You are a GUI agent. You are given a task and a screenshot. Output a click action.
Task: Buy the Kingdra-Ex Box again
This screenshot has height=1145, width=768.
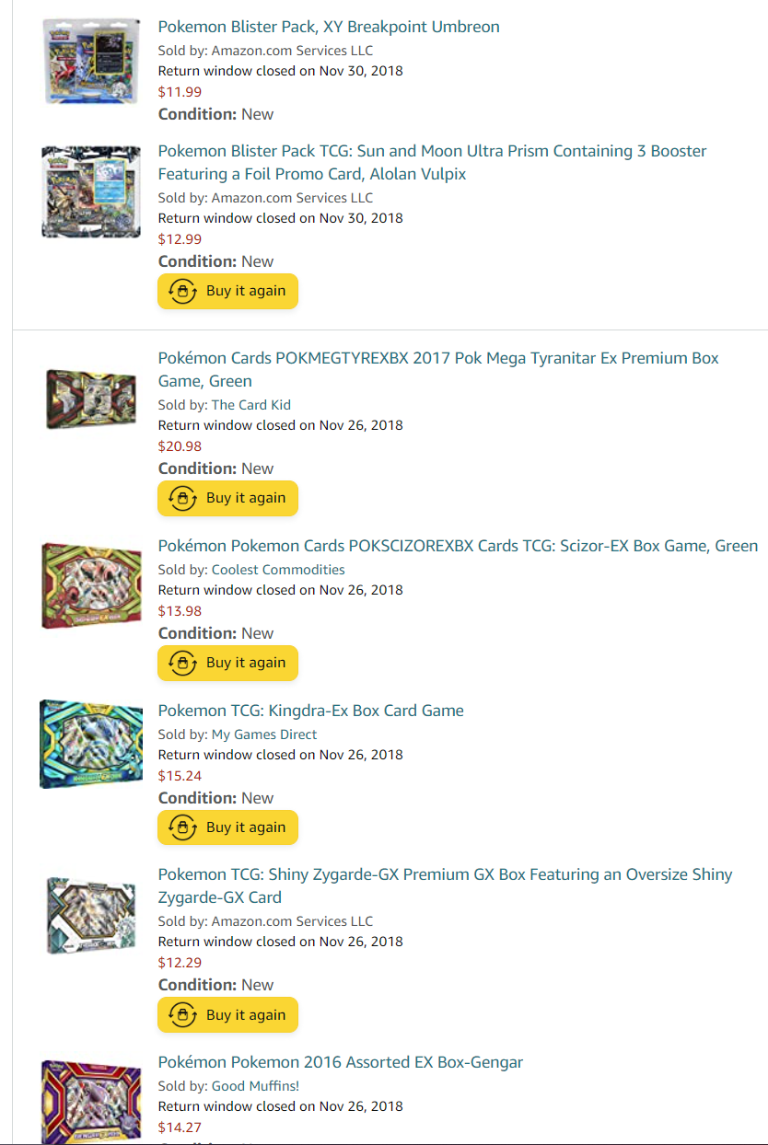227,827
